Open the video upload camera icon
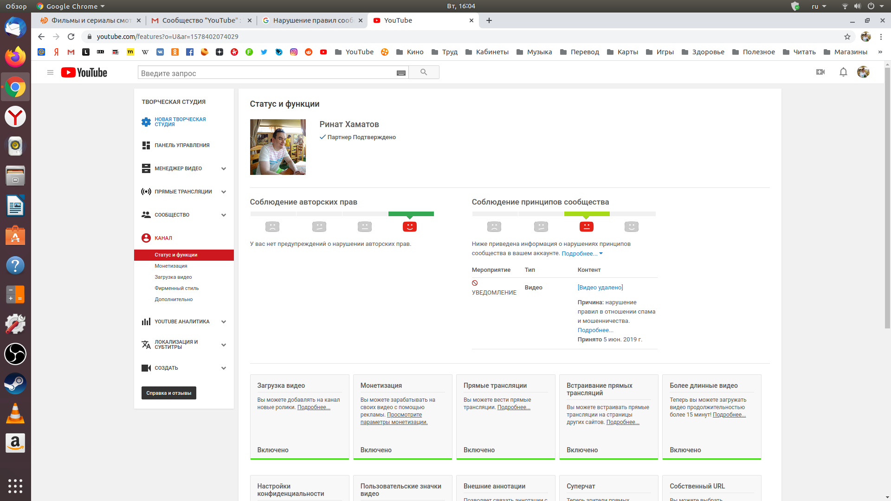891x501 pixels. tap(820, 72)
